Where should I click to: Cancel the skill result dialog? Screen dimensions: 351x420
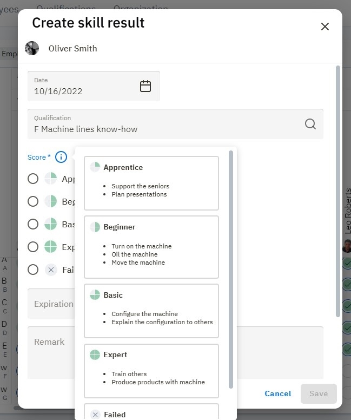point(277,393)
